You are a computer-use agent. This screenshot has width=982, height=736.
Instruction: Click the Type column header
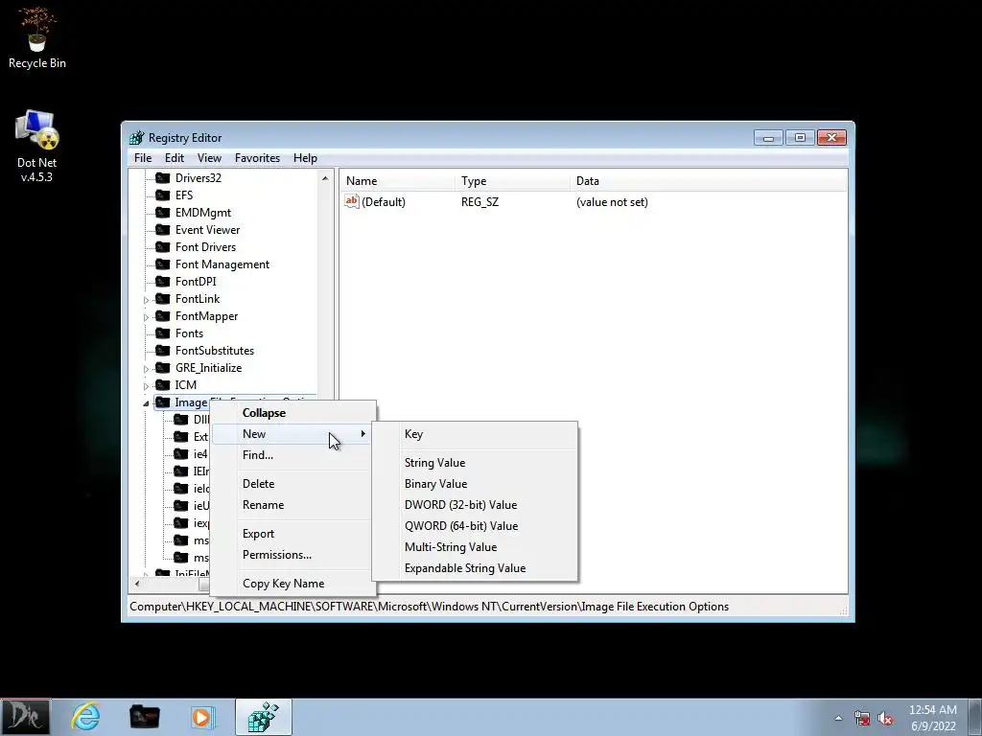[x=513, y=181]
